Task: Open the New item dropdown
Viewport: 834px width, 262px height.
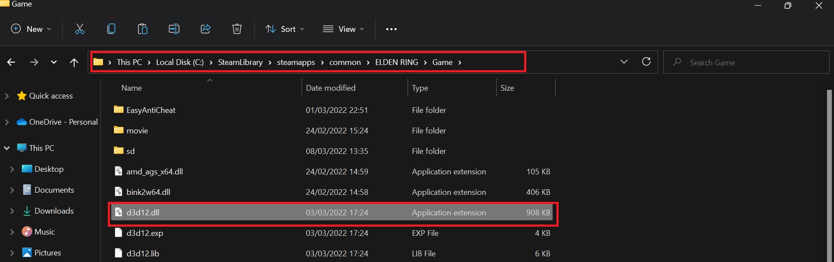Action: pyautogui.click(x=31, y=29)
